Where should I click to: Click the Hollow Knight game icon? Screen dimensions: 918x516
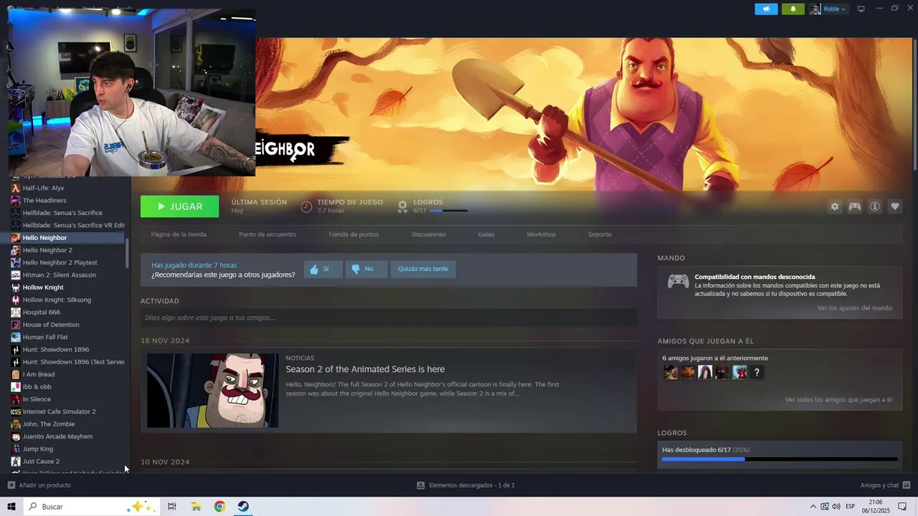(15, 287)
